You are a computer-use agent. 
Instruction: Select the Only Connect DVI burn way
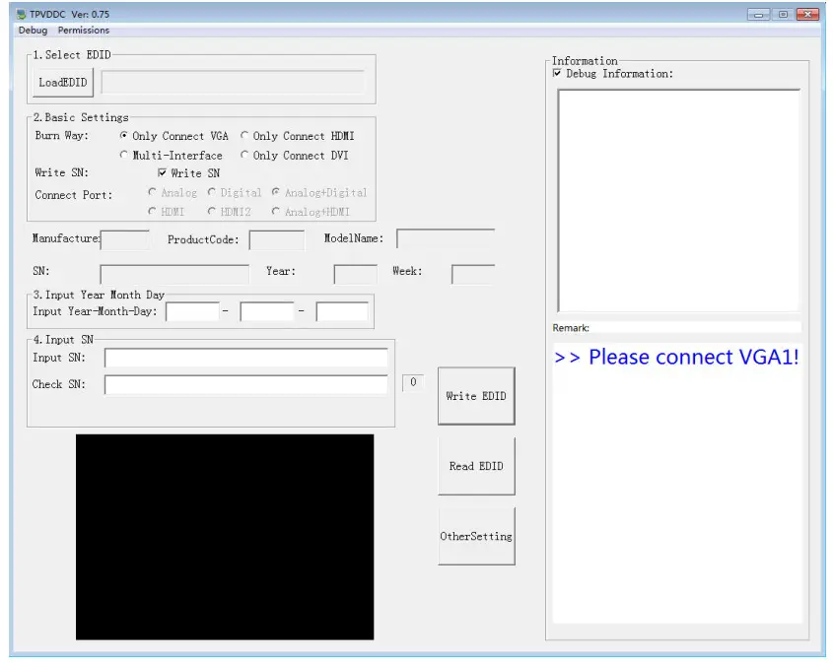pyautogui.click(x=244, y=155)
